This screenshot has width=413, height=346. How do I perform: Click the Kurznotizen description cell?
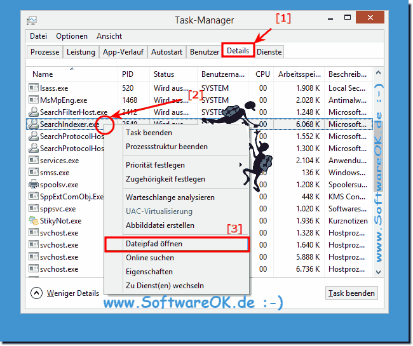348,220
